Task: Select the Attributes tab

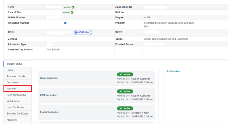Action: tap(12, 120)
